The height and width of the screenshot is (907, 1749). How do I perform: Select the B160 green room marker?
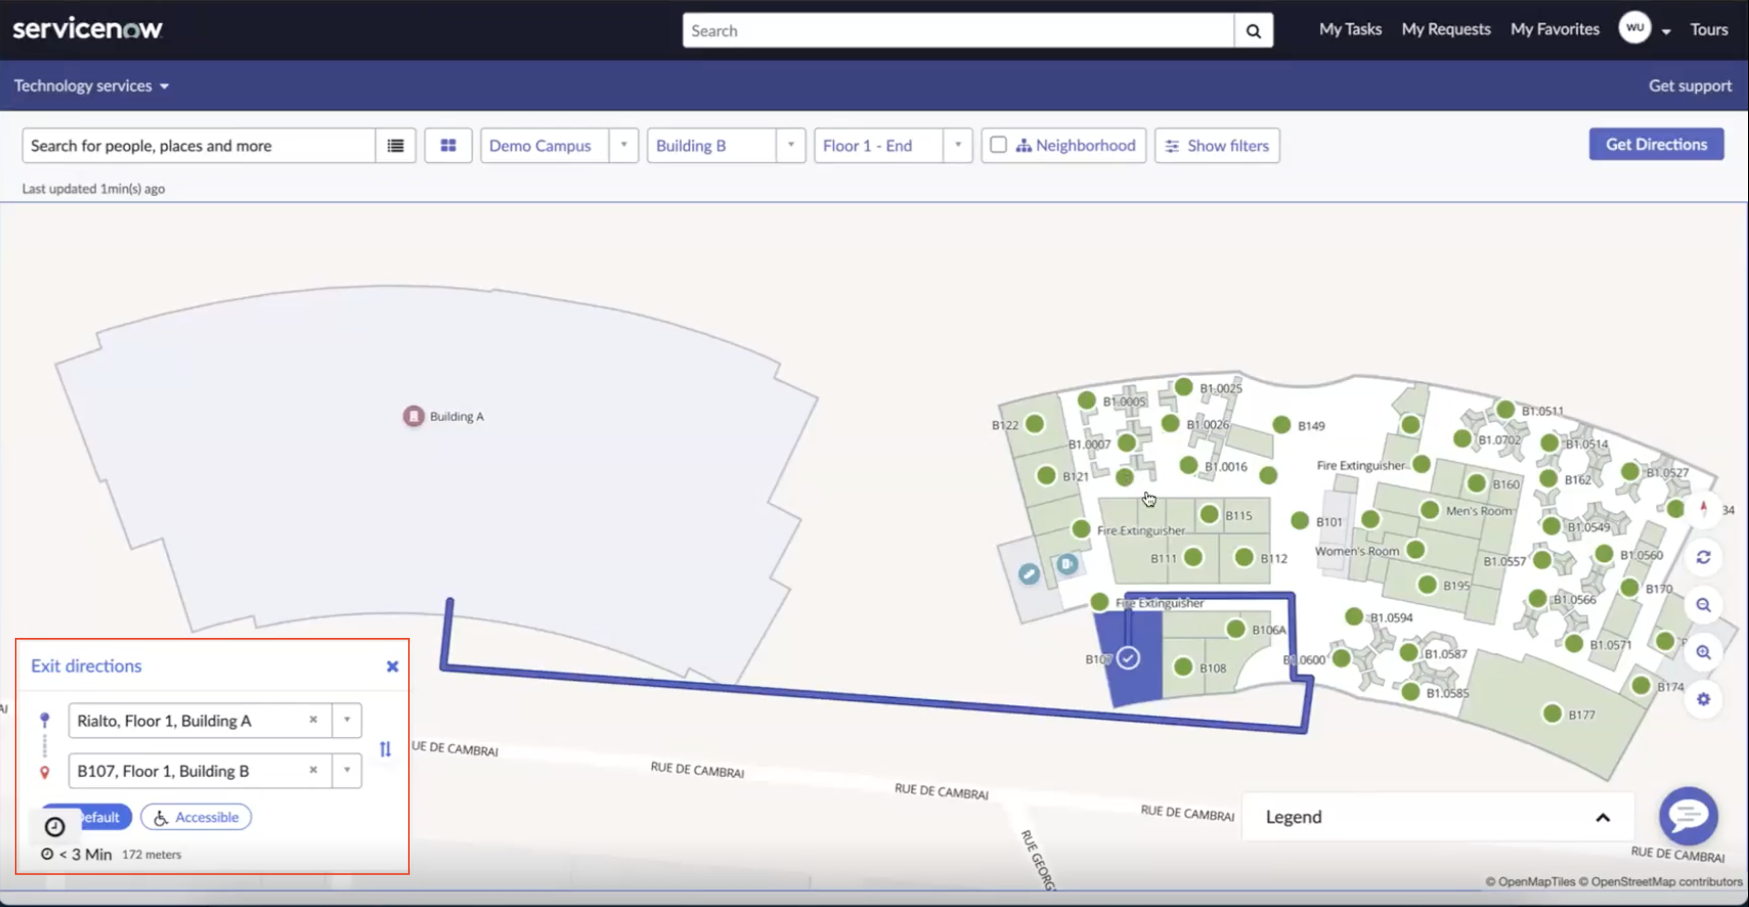1476,483
